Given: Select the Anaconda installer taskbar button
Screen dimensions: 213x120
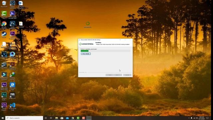Looking at the screenshot, I should [89, 118].
